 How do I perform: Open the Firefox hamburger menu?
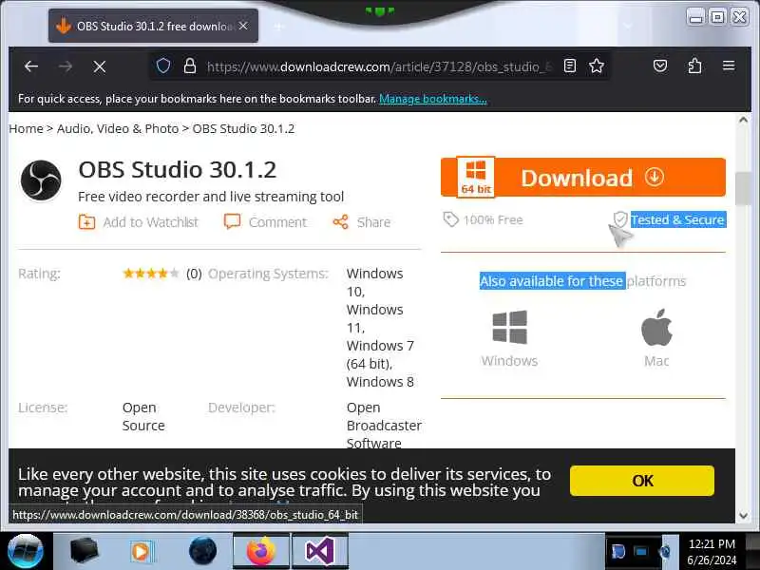(x=729, y=66)
